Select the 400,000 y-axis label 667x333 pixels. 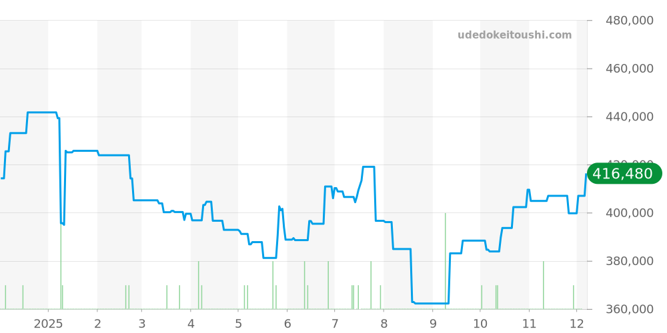click(x=629, y=213)
